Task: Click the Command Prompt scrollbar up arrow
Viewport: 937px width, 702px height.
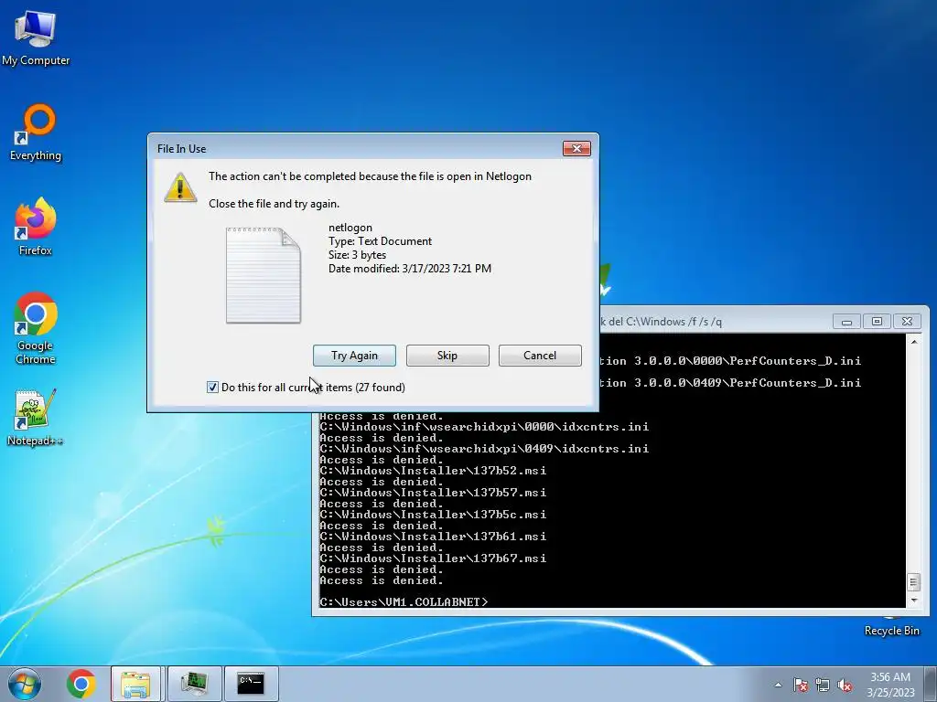Action: click(x=914, y=342)
